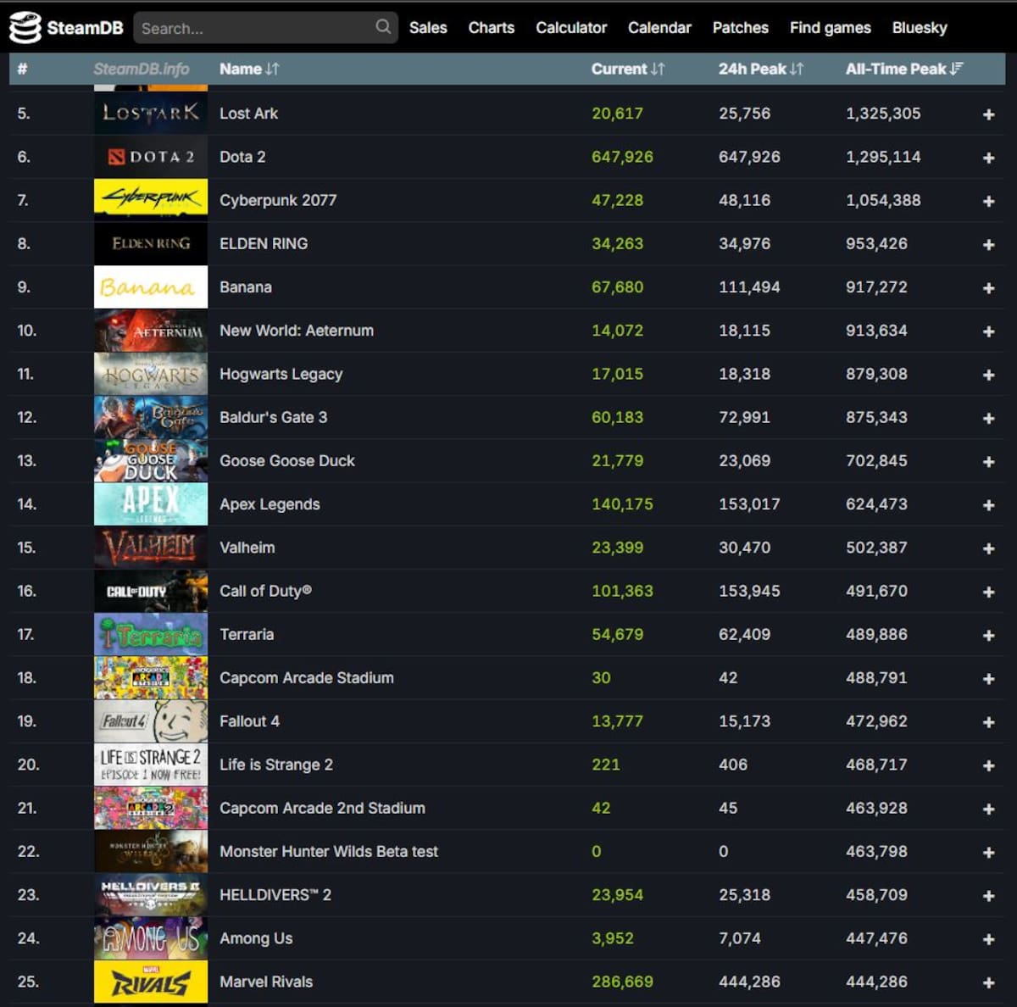Click plus icon for Hogwarts Legacy
The height and width of the screenshot is (1007, 1017).
988,375
